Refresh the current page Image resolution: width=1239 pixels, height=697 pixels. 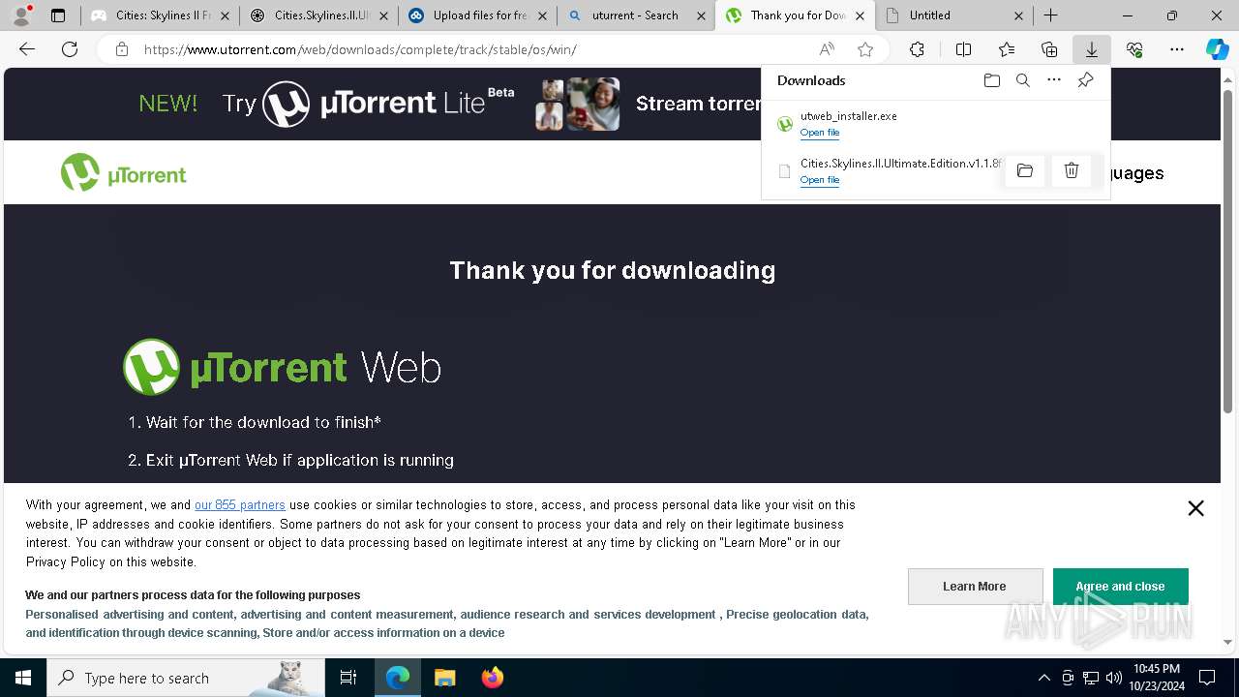pos(70,49)
